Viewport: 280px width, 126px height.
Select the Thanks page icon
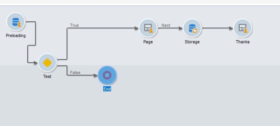(x=242, y=28)
